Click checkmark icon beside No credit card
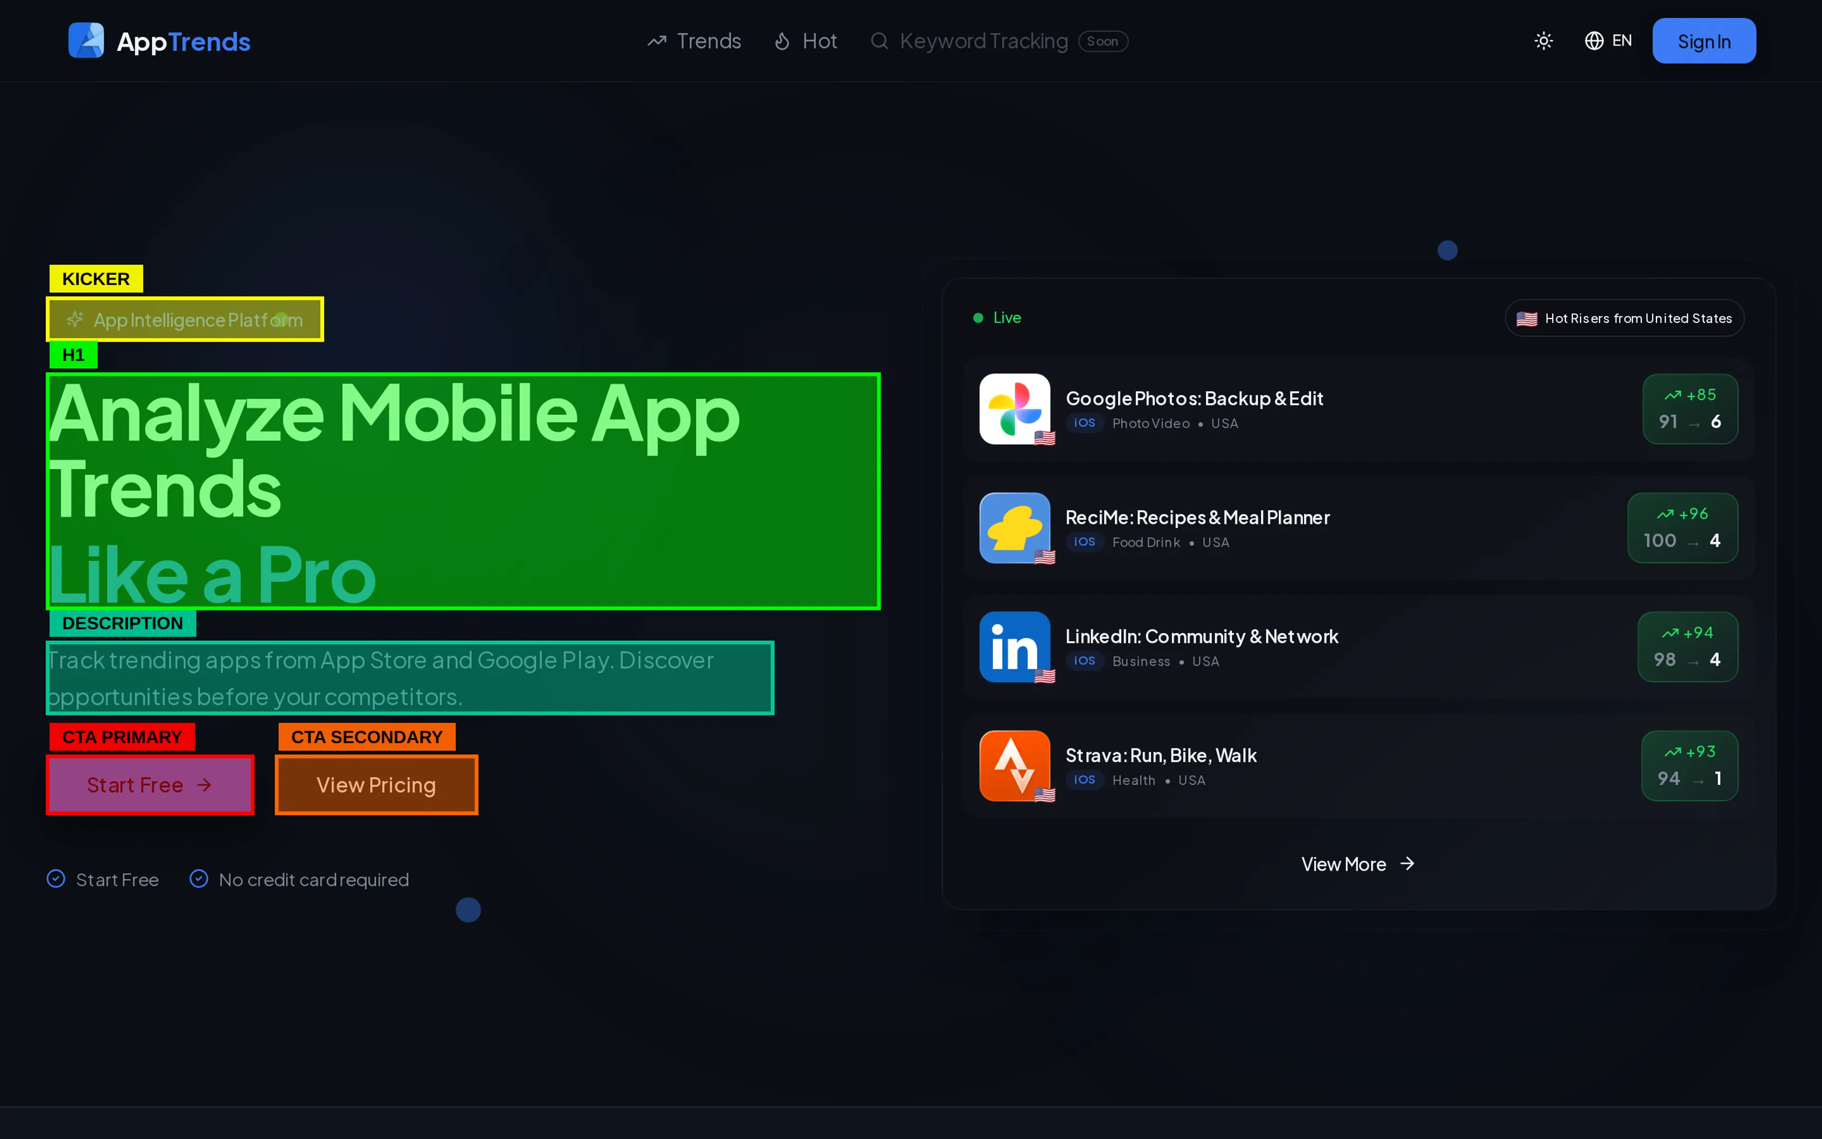The image size is (1822, 1139). coord(199,878)
